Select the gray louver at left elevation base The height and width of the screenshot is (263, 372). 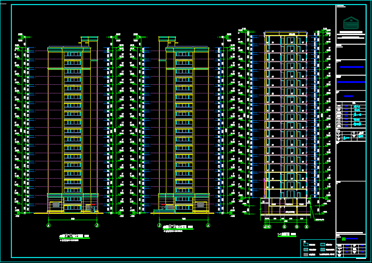56,204
